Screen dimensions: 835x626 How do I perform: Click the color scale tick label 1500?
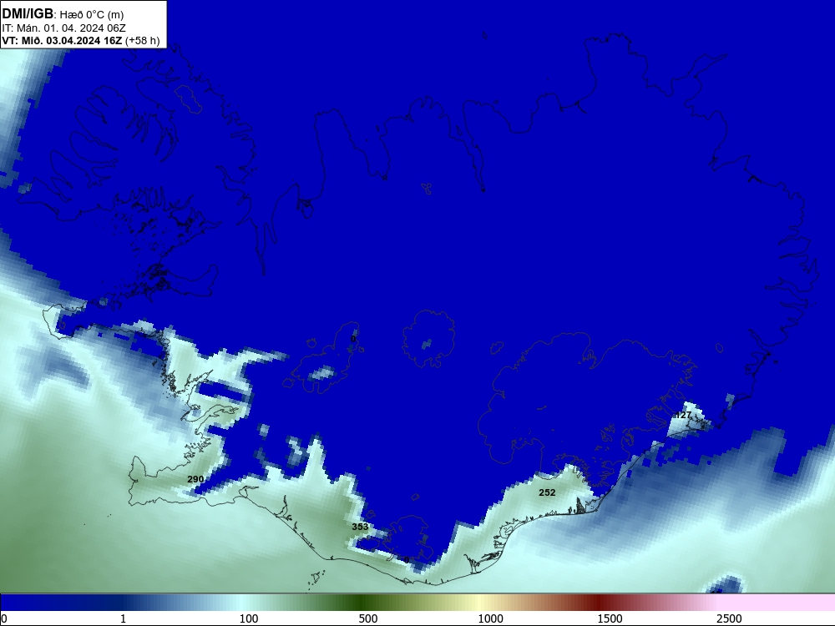610,618
